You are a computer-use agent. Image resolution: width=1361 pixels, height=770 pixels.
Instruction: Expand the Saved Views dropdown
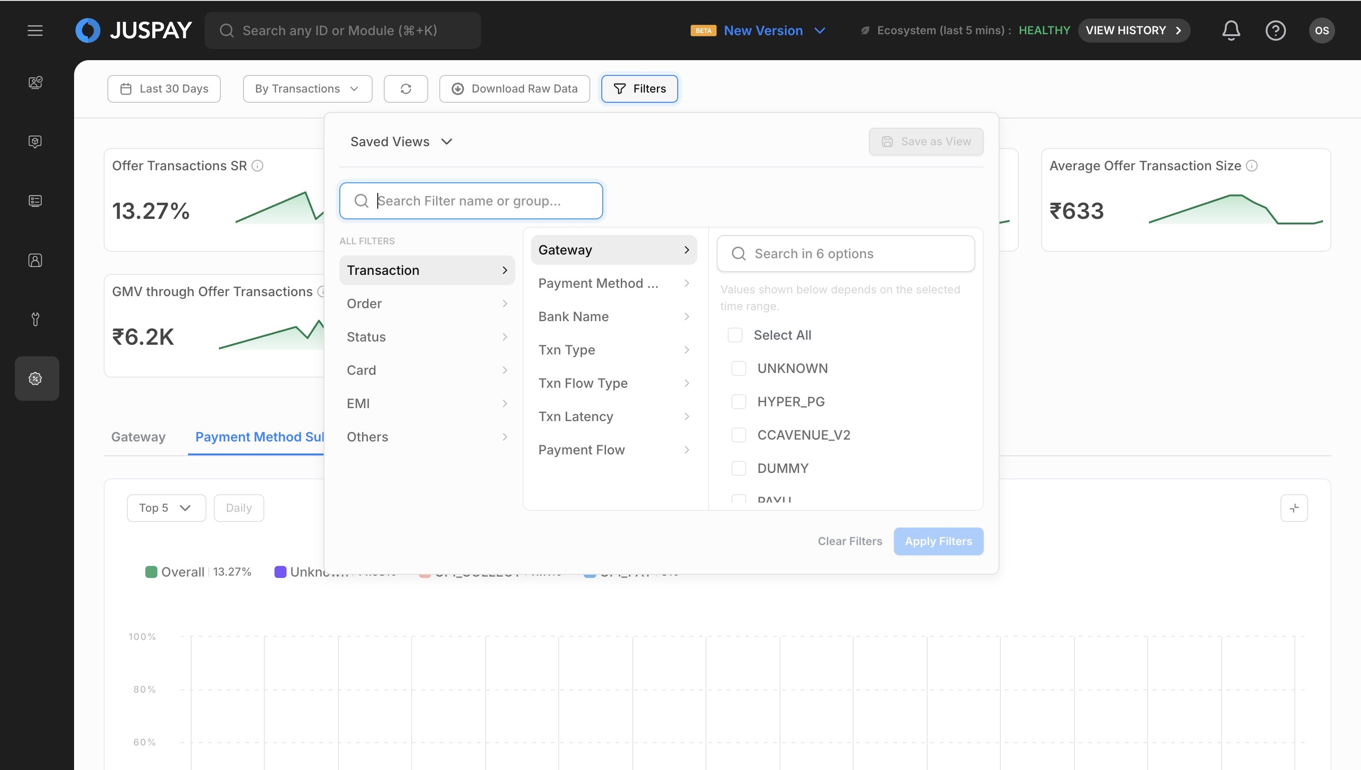coord(401,142)
